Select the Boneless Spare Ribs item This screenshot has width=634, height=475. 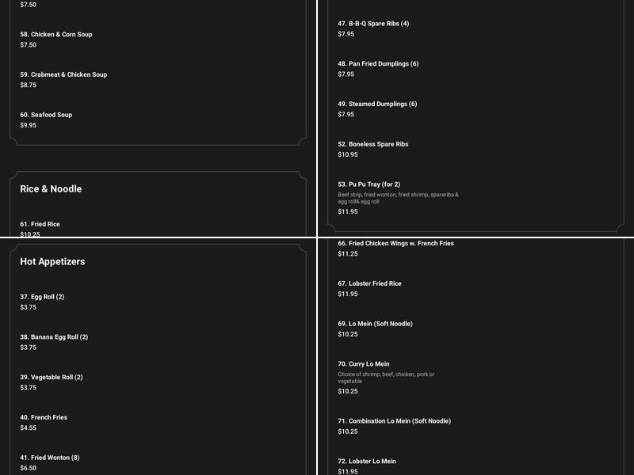coord(373,145)
